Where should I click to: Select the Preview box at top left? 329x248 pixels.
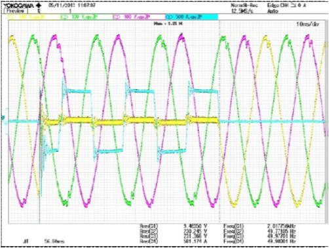(16, 11)
